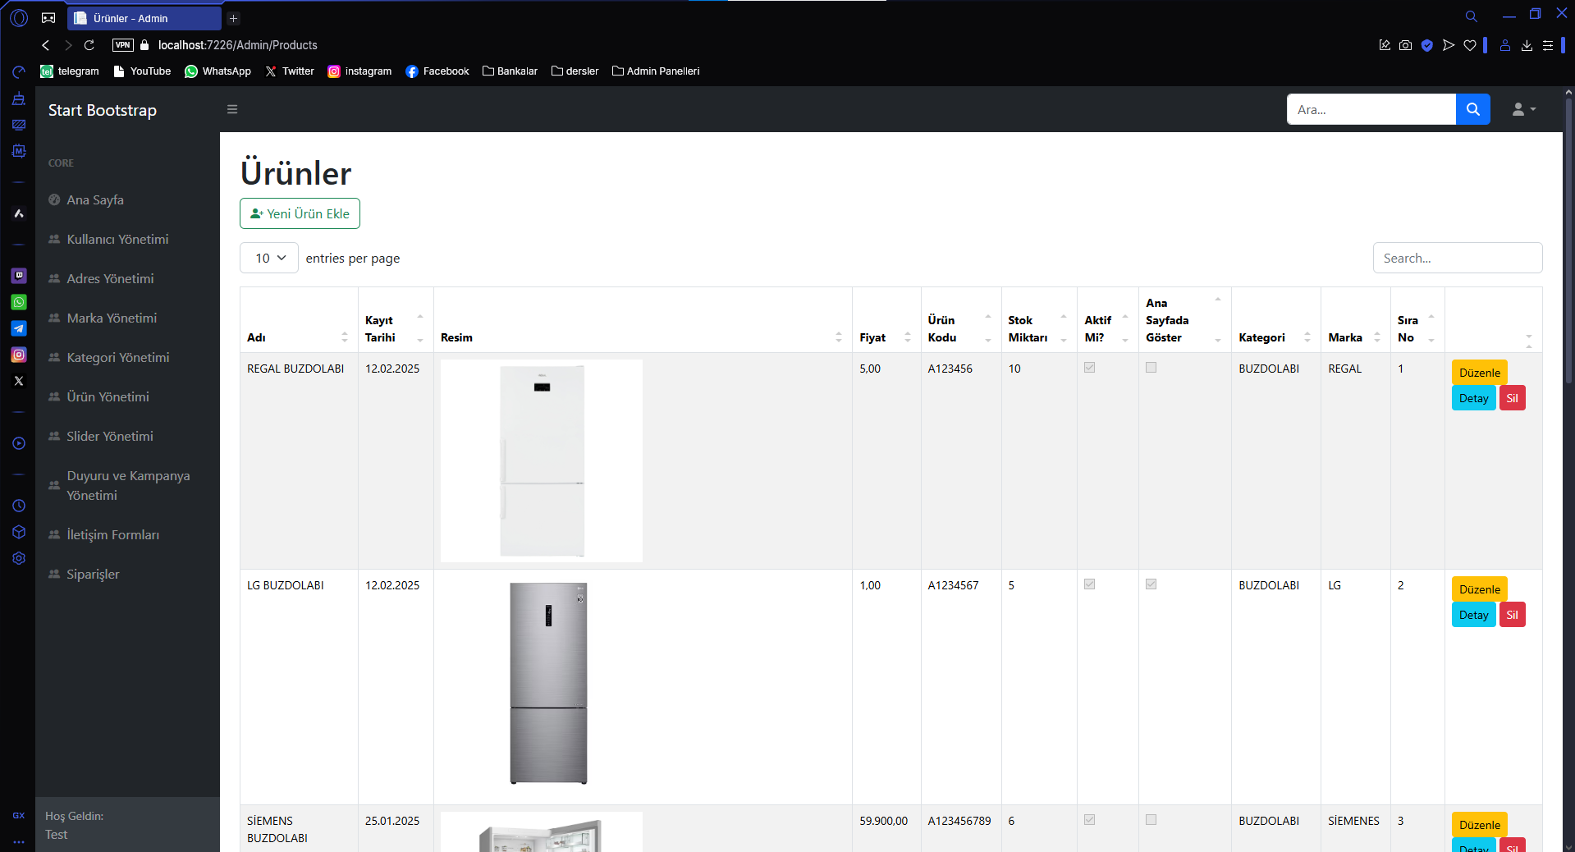Open Siparişler from the sidebar menu

click(93, 574)
